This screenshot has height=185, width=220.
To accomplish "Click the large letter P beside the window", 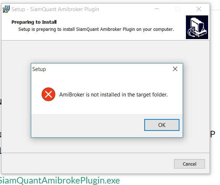I will point(212,134).
